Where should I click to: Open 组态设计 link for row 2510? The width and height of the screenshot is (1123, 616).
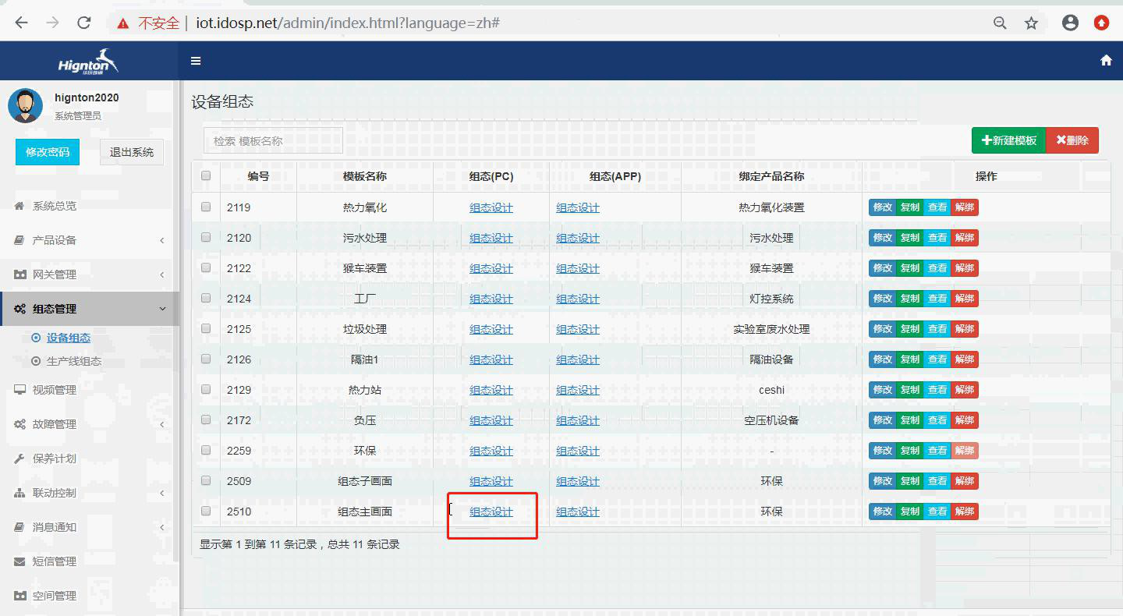pos(491,512)
